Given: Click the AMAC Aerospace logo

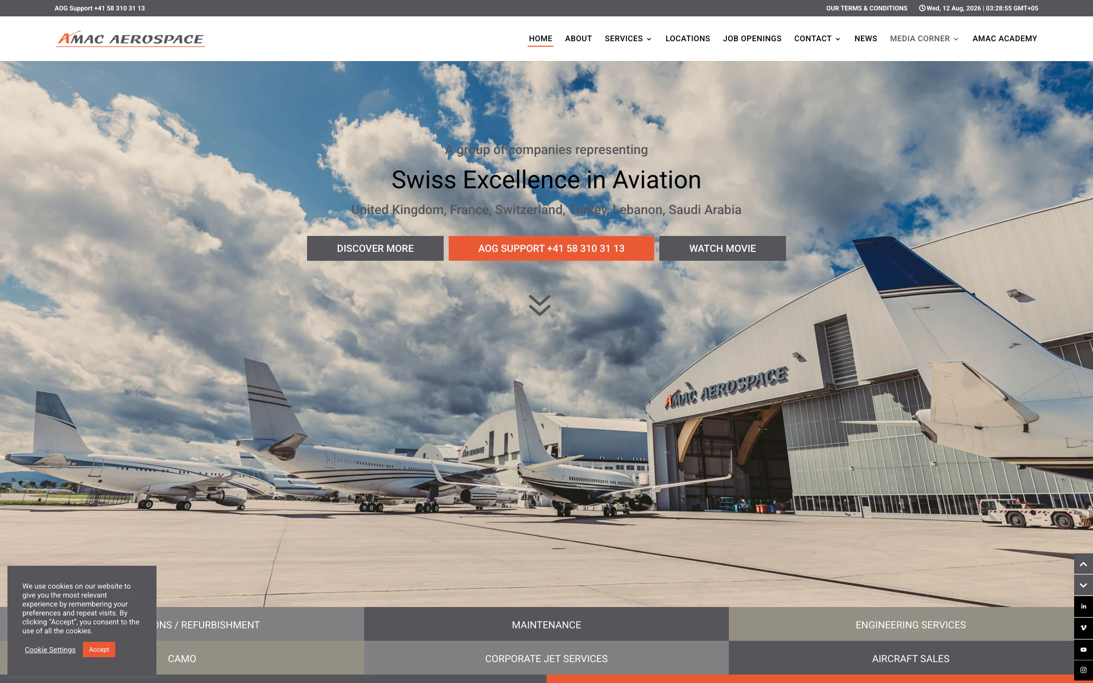Looking at the screenshot, I should click(x=131, y=39).
